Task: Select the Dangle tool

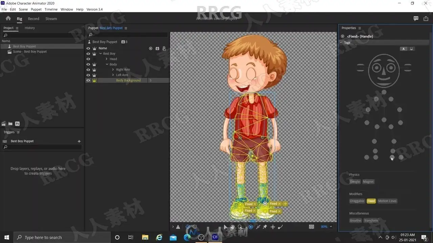Action: click(x=280, y=227)
